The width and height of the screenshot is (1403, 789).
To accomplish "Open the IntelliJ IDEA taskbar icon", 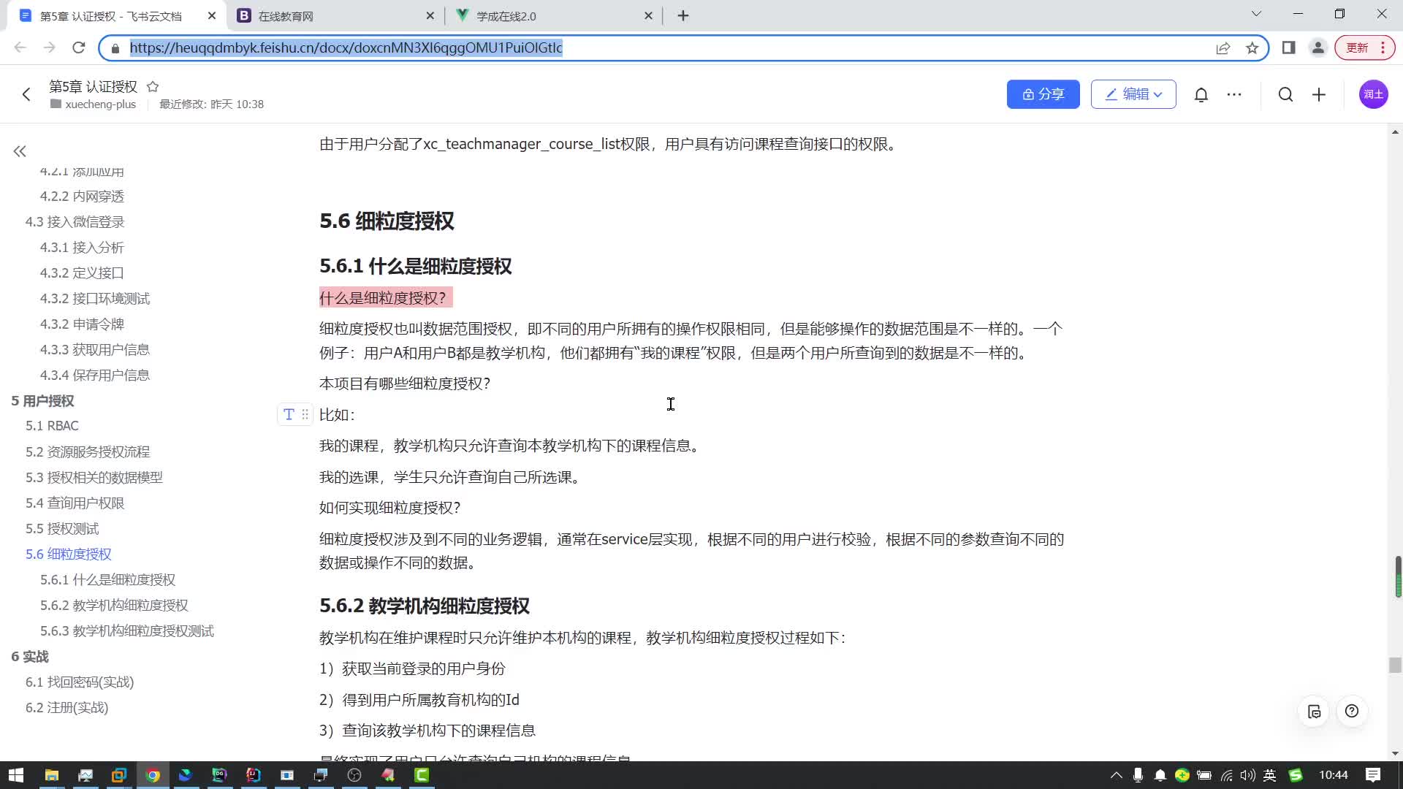I will pos(253,775).
